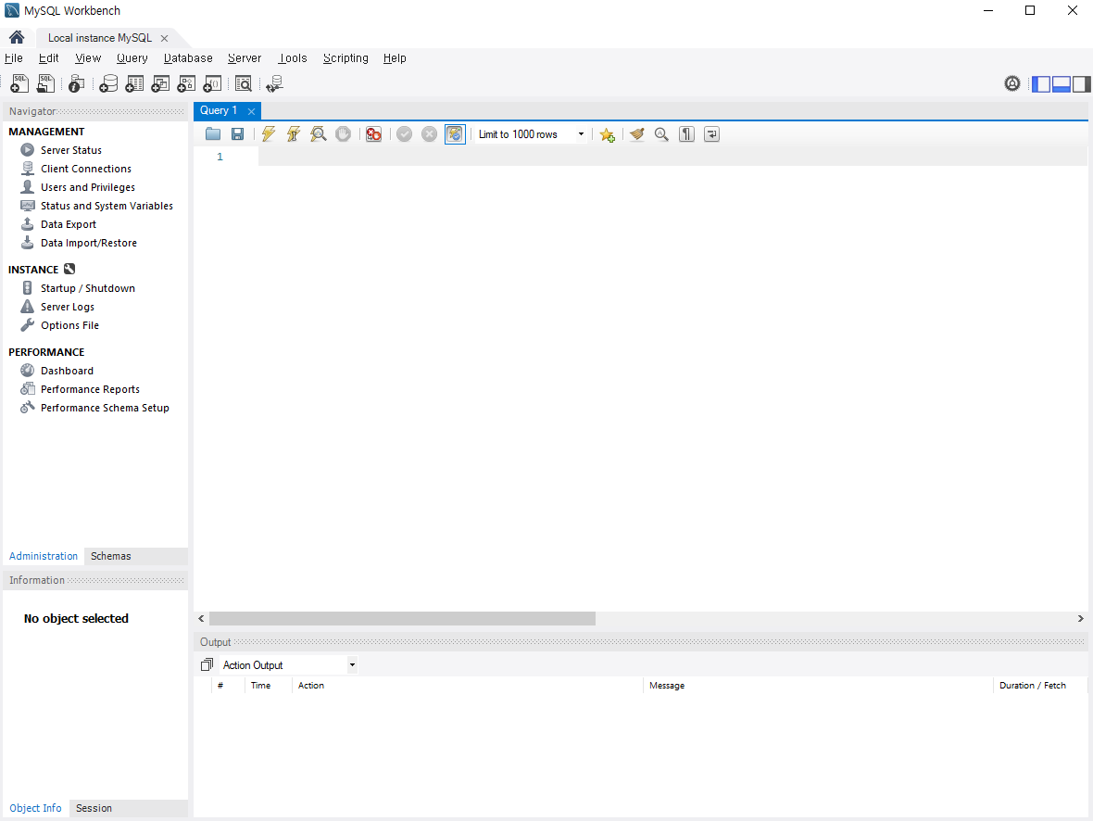Close the Local instance MySQL tab

pos(165,38)
